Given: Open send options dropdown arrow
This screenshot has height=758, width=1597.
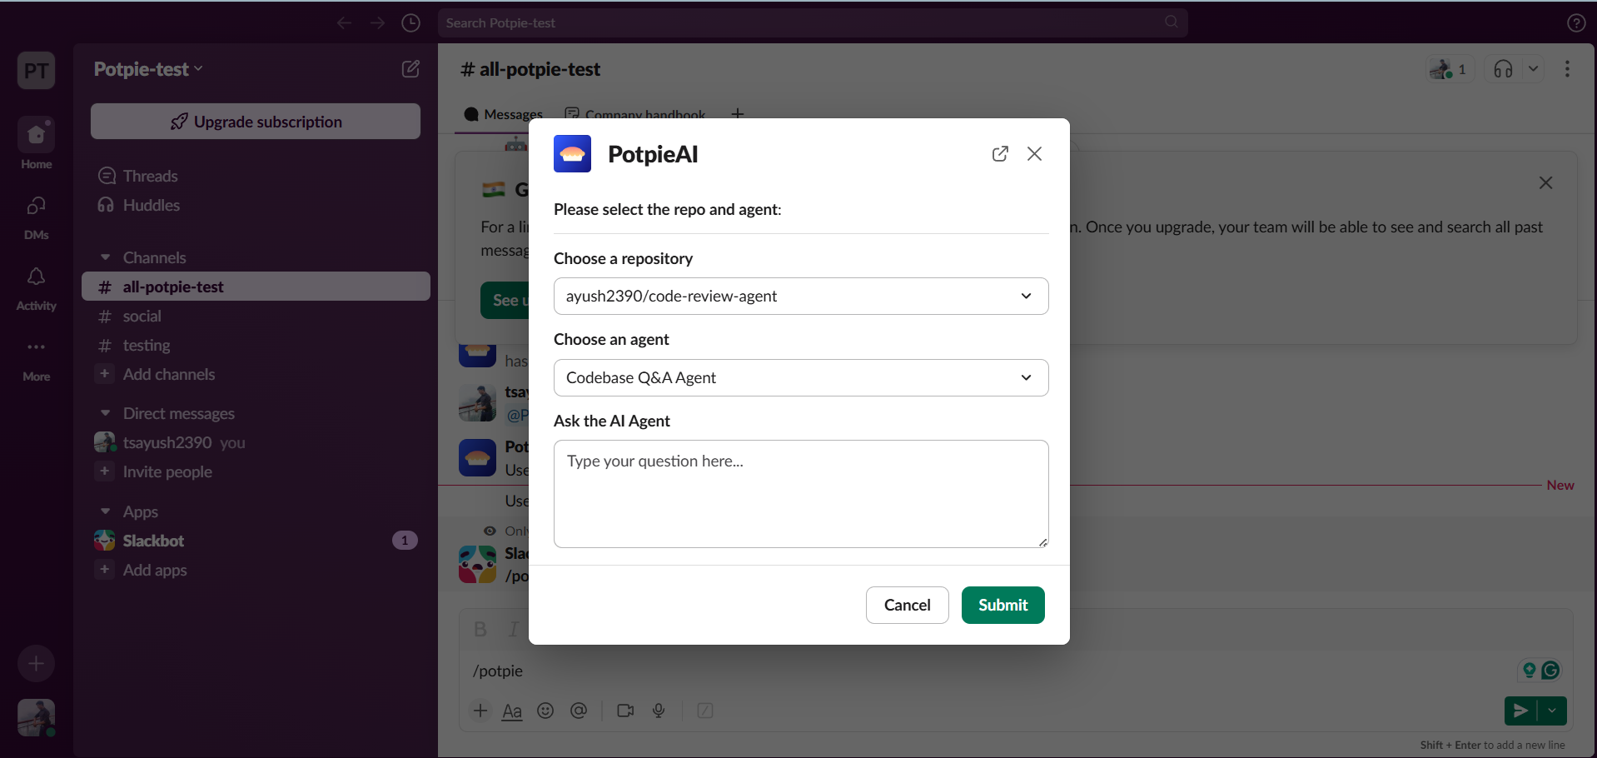Looking at the screenshot, I should 1552,711.
